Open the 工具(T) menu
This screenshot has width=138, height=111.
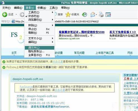coord(53,8)
